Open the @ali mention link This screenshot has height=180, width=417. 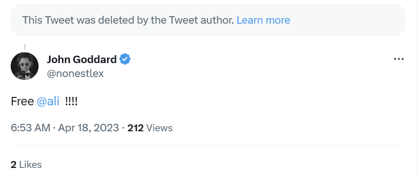pos(48,102)
